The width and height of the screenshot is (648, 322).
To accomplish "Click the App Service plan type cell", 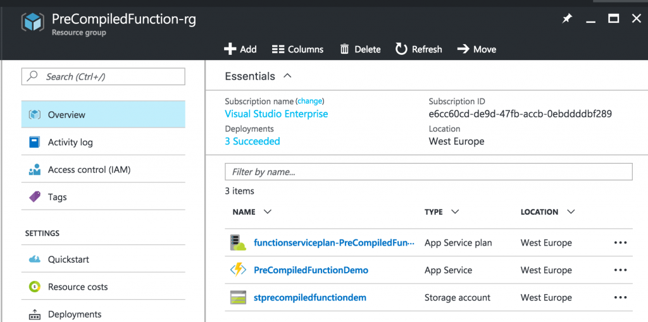I will click(x=458, y=243).
